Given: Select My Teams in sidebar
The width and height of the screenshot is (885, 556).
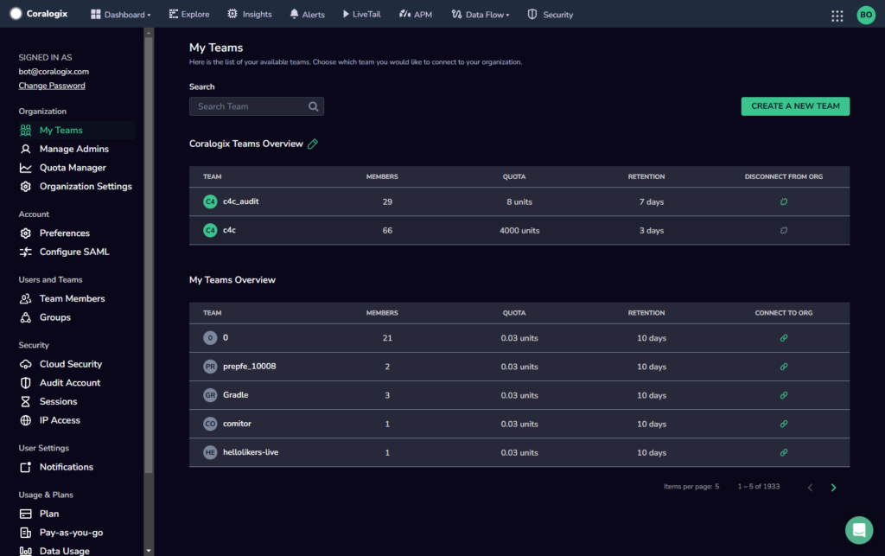Looking at the screenshot, I should [x=77, y=131].
